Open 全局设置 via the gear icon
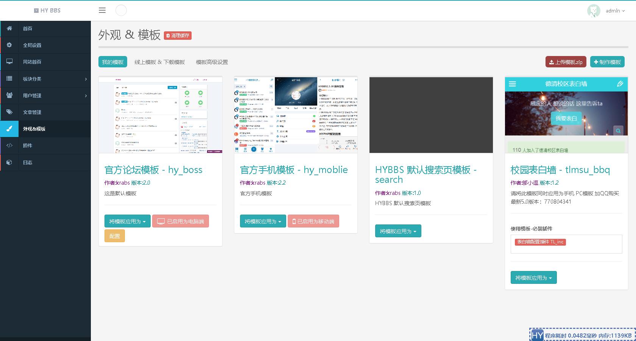 tap(9, 45)
